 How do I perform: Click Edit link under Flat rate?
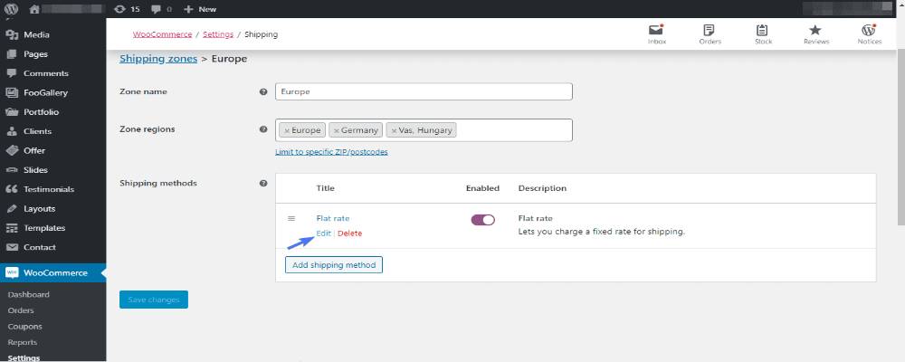(323, 233)
